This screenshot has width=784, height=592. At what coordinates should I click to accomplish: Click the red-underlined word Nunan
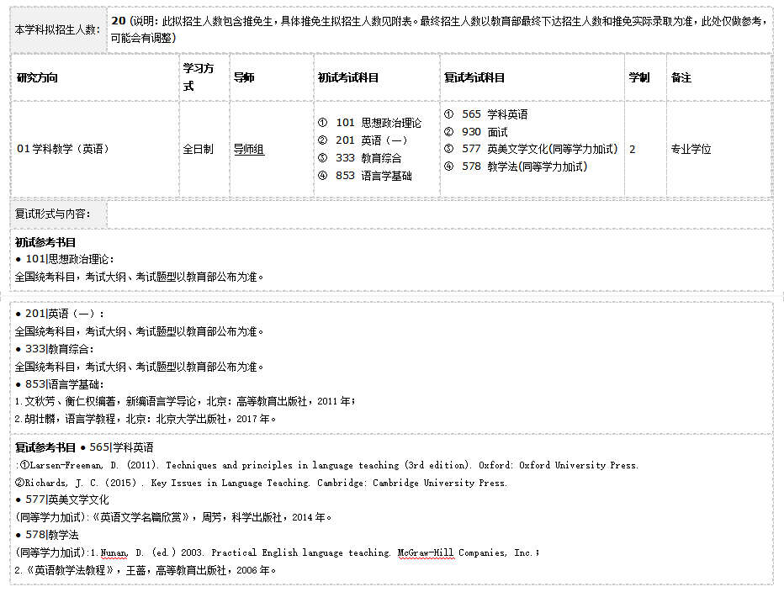pyautogui.click(x=114, y=552)
